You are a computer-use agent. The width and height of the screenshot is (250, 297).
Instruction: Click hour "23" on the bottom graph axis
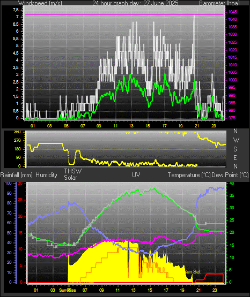pyautogui.click(x=215, y=290)
